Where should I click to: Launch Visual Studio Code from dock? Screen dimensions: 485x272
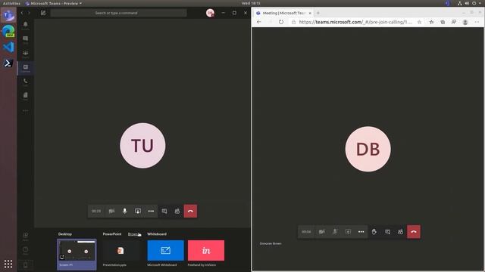point(8,47)
